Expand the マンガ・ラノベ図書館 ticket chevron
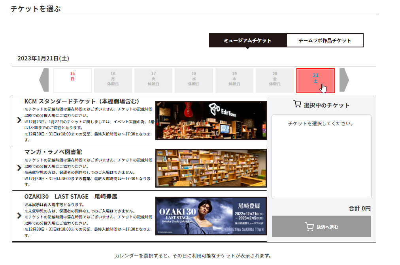Viewport: 400px width, 265px height. pos(19,168)
